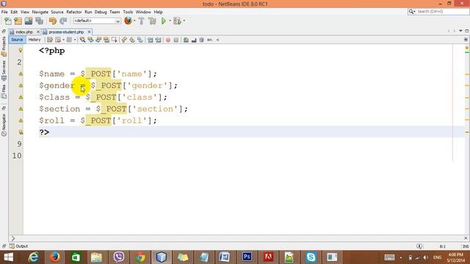Toggle Bookmark on current line

[x=140, y=40]
